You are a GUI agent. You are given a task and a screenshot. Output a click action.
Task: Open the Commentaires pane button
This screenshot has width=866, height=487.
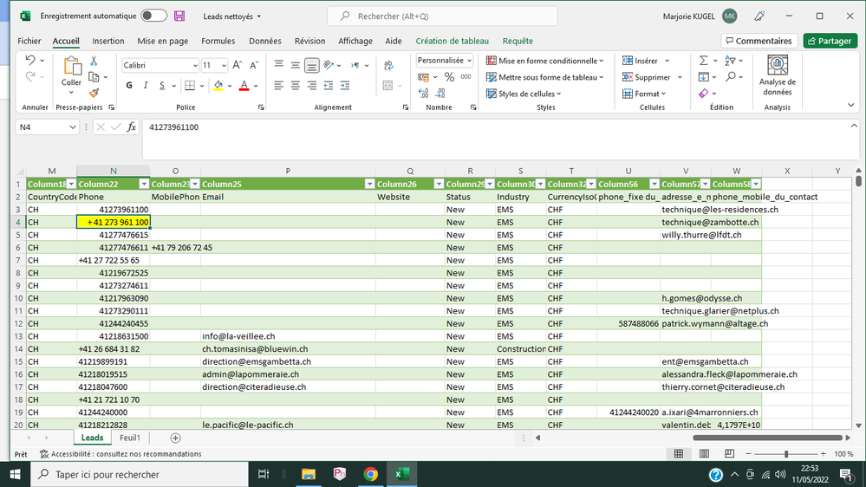click(758, 41)
